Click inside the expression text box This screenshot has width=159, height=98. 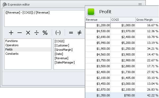click(45, 19)
